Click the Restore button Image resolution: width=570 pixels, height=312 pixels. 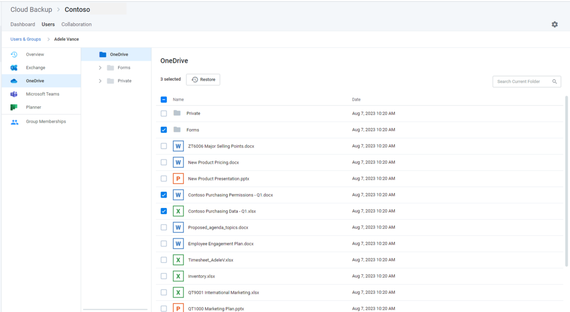tap(203, 80)
